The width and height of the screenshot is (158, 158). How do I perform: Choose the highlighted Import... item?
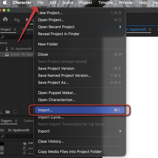click(80, 110)
